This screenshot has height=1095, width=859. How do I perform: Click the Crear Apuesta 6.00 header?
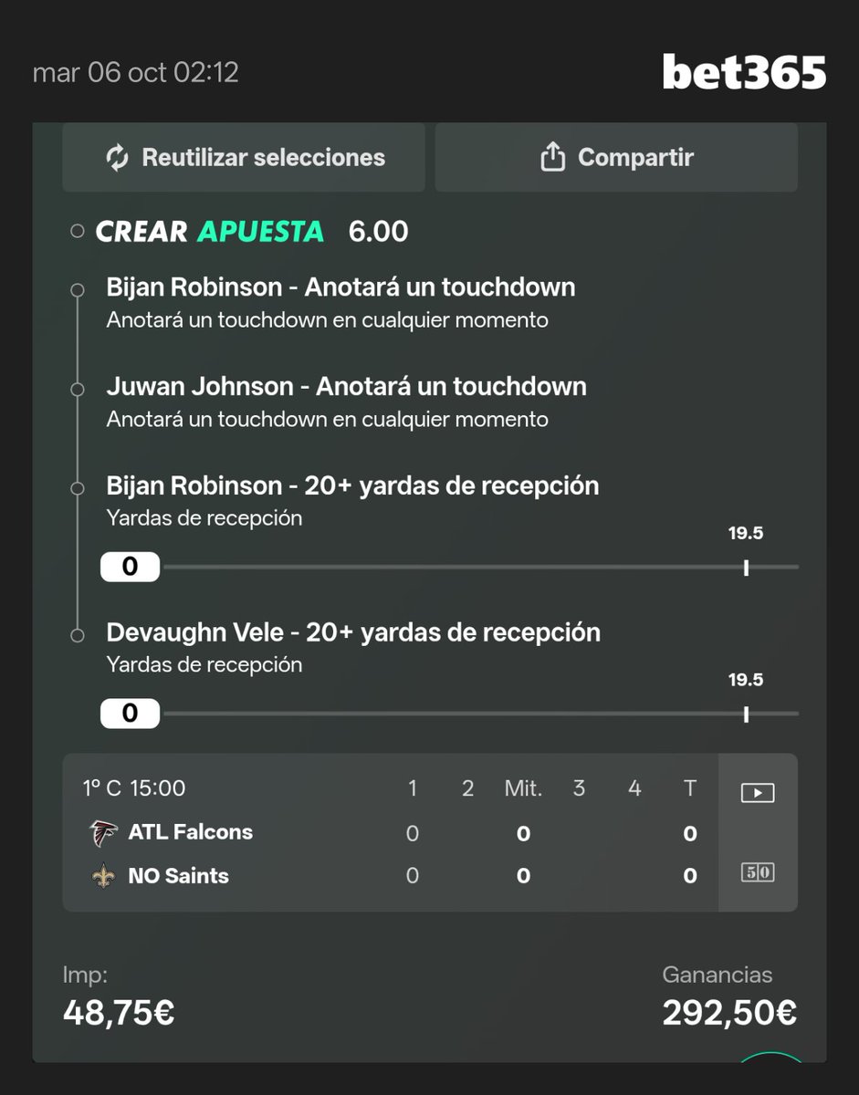pos(252,232)
